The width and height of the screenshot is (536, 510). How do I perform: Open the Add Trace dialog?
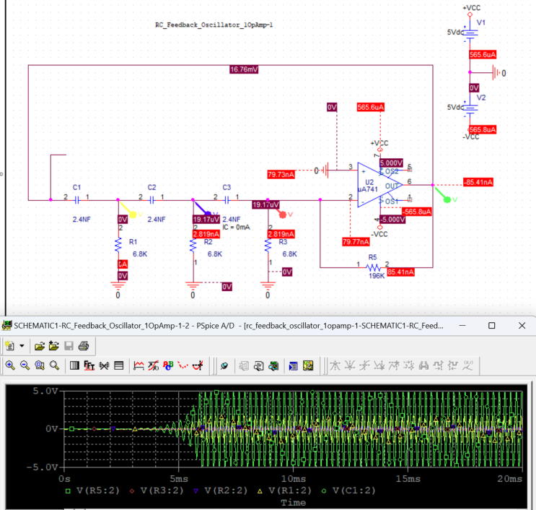click(139, 366)
